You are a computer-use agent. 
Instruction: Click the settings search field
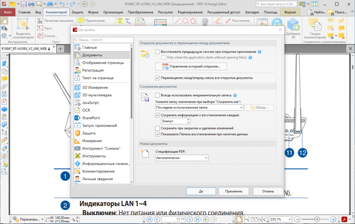point(104,40)
